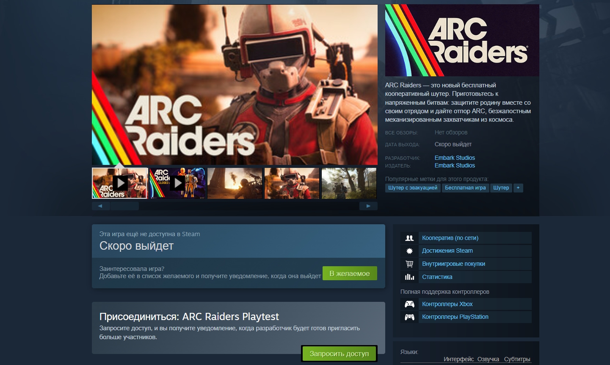The height and width of the screenshot is (365, 610).
Task: Open developer link Embark Studios
Action: [455, 158]
